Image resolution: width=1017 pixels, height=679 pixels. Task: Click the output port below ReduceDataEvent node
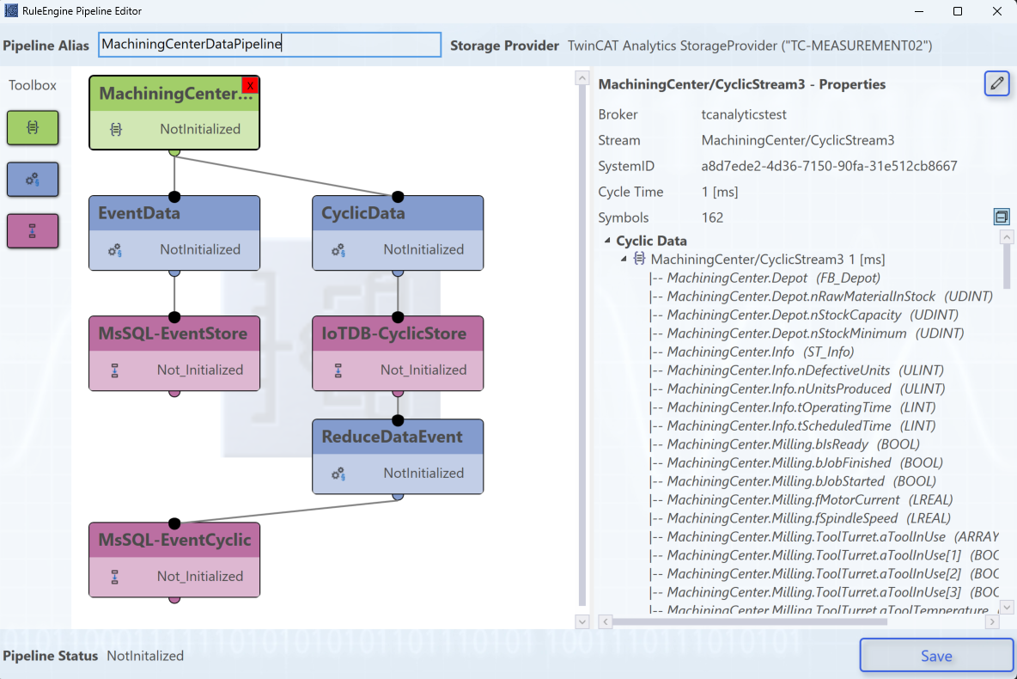399,497
